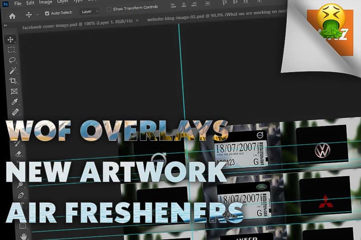Open the Layer dropdown beside Auto-Select
The height and width of the screenshot is (240, 361).
89,12
